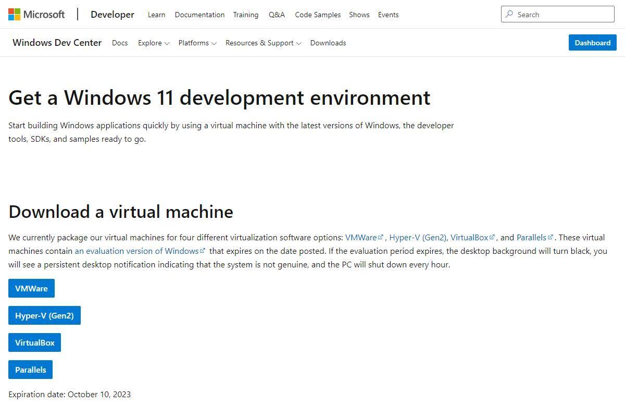Screen dimensions: 625x417
Task: Go to Documentation in top navigation
Action: [x=199, y=15]
